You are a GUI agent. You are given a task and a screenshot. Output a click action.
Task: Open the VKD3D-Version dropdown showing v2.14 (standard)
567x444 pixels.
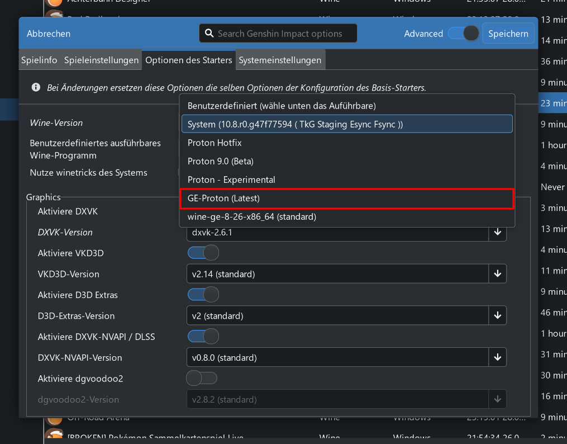[x=346, y=274]
